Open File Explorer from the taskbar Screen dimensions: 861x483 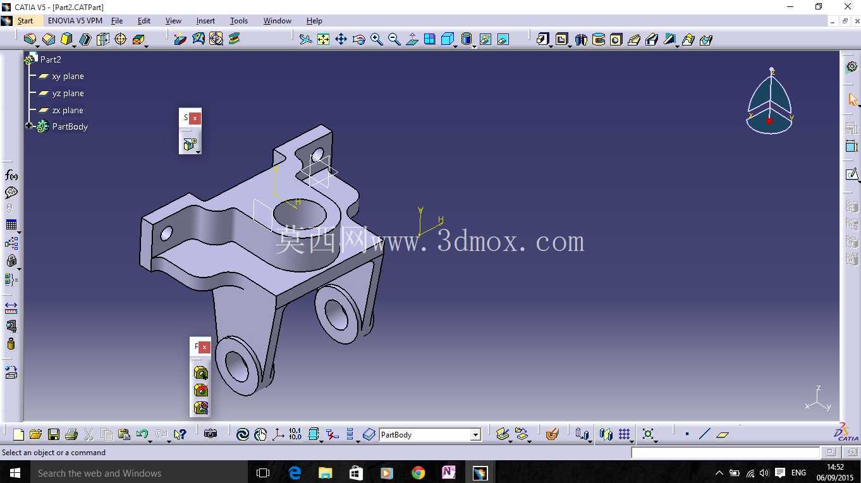(325, 472)
